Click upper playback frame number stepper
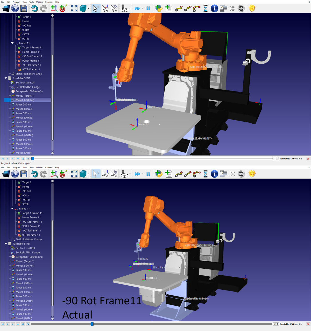 click(x=278, y=158)
